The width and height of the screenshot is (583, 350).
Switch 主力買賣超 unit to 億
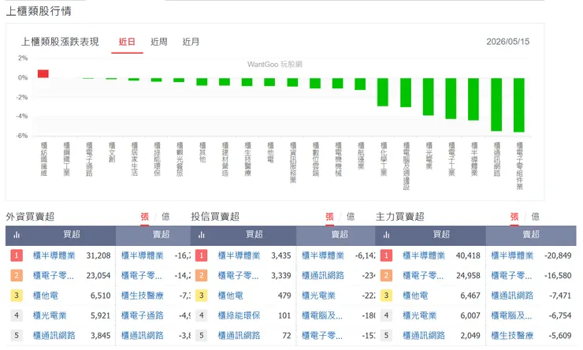coord(535,217)
